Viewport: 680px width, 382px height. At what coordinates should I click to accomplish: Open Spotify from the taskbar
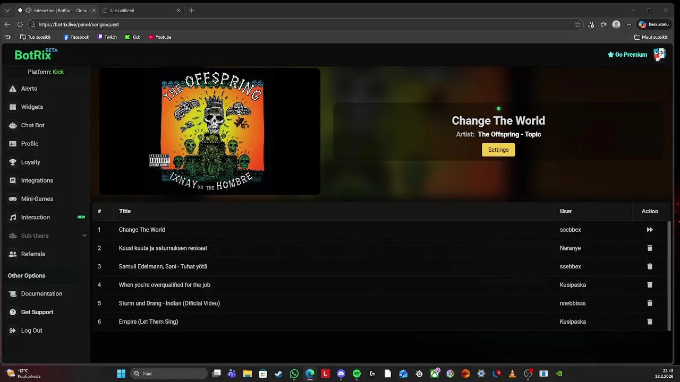[x=356, y=374]
